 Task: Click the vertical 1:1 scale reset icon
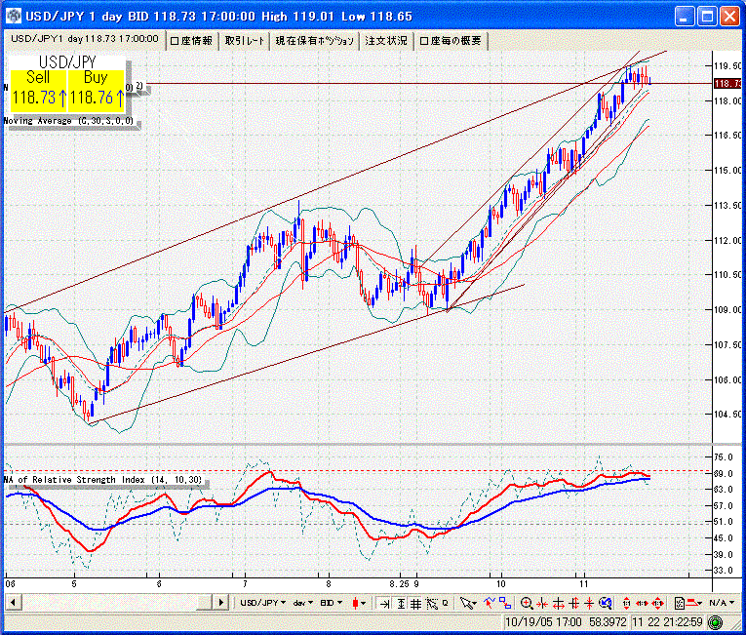point(626,604)
